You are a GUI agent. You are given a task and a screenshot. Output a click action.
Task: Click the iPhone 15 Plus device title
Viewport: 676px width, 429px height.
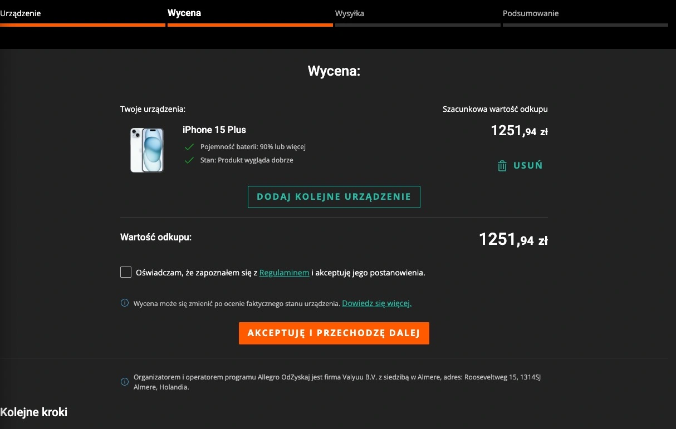(x=214, y=130)
